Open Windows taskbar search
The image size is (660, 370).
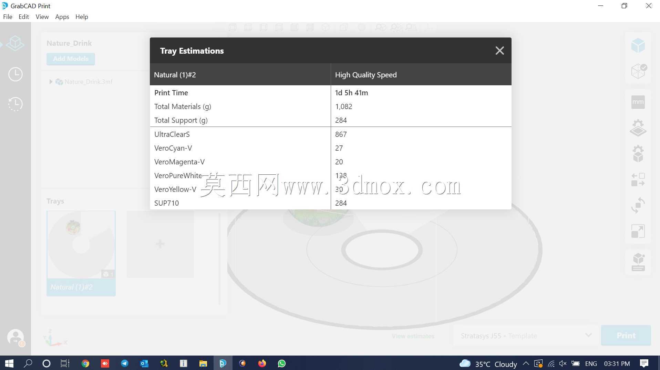(x=28, y=363)
